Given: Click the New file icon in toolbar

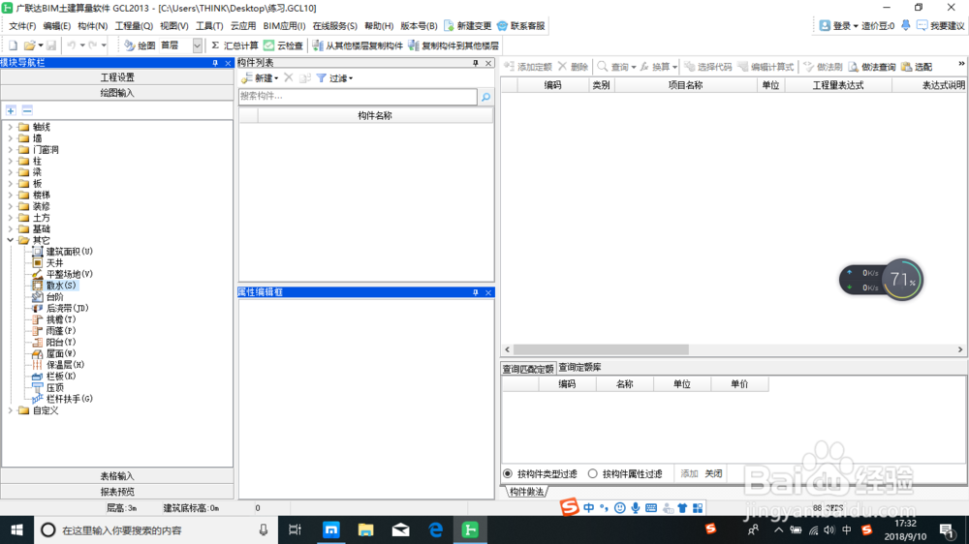Looking at the screenshot, I should click(13, 45).
